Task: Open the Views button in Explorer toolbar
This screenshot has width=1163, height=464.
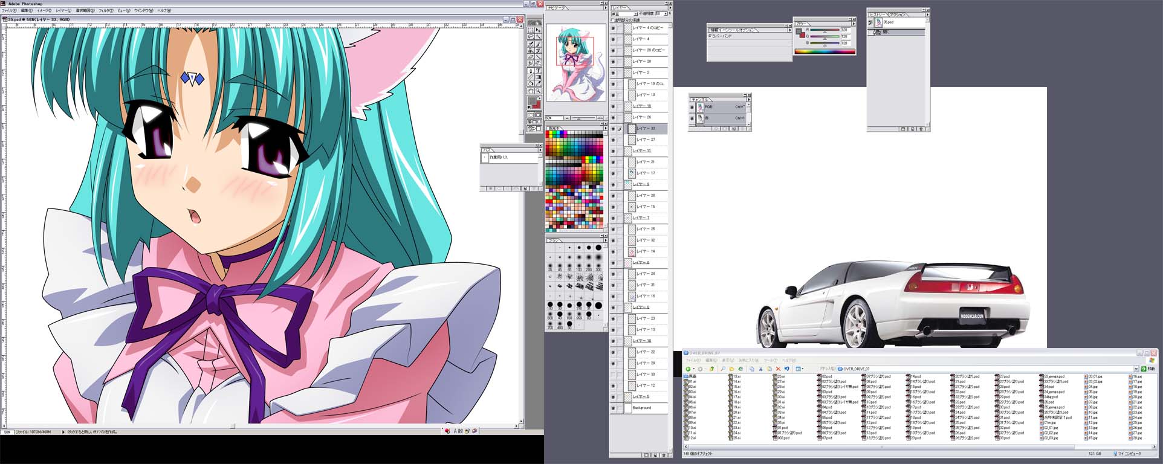Action: (799, 369)
